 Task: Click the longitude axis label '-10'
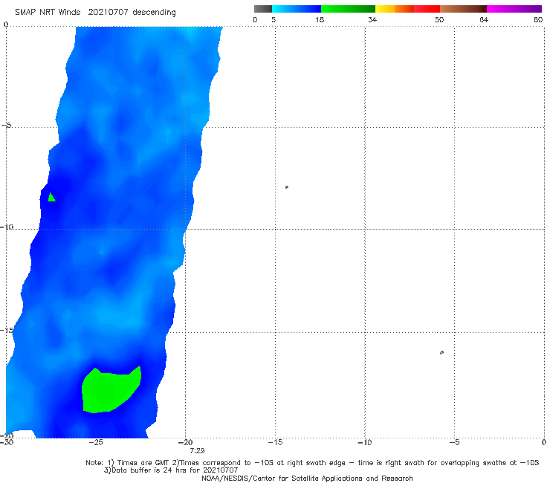point(365,442)
